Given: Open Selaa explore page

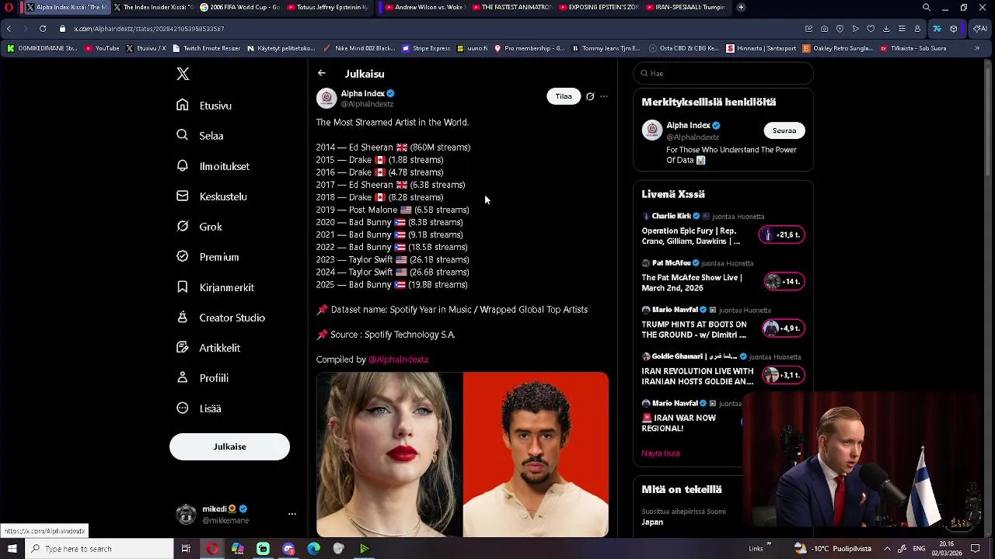Looking at the screenshot, I should click(201, 136).
